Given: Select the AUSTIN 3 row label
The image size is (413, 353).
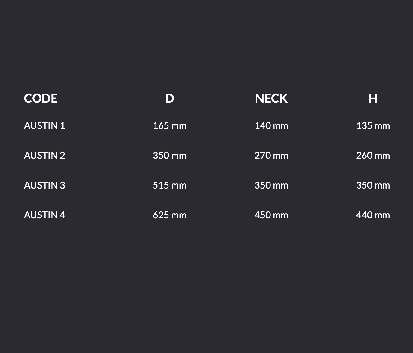Looking at the screenshot, I should 44,185.
